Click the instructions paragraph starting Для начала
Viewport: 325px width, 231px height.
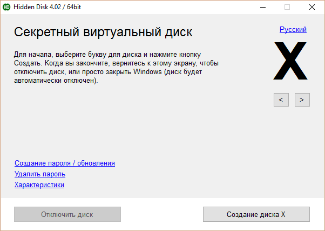tap(116, 67)
